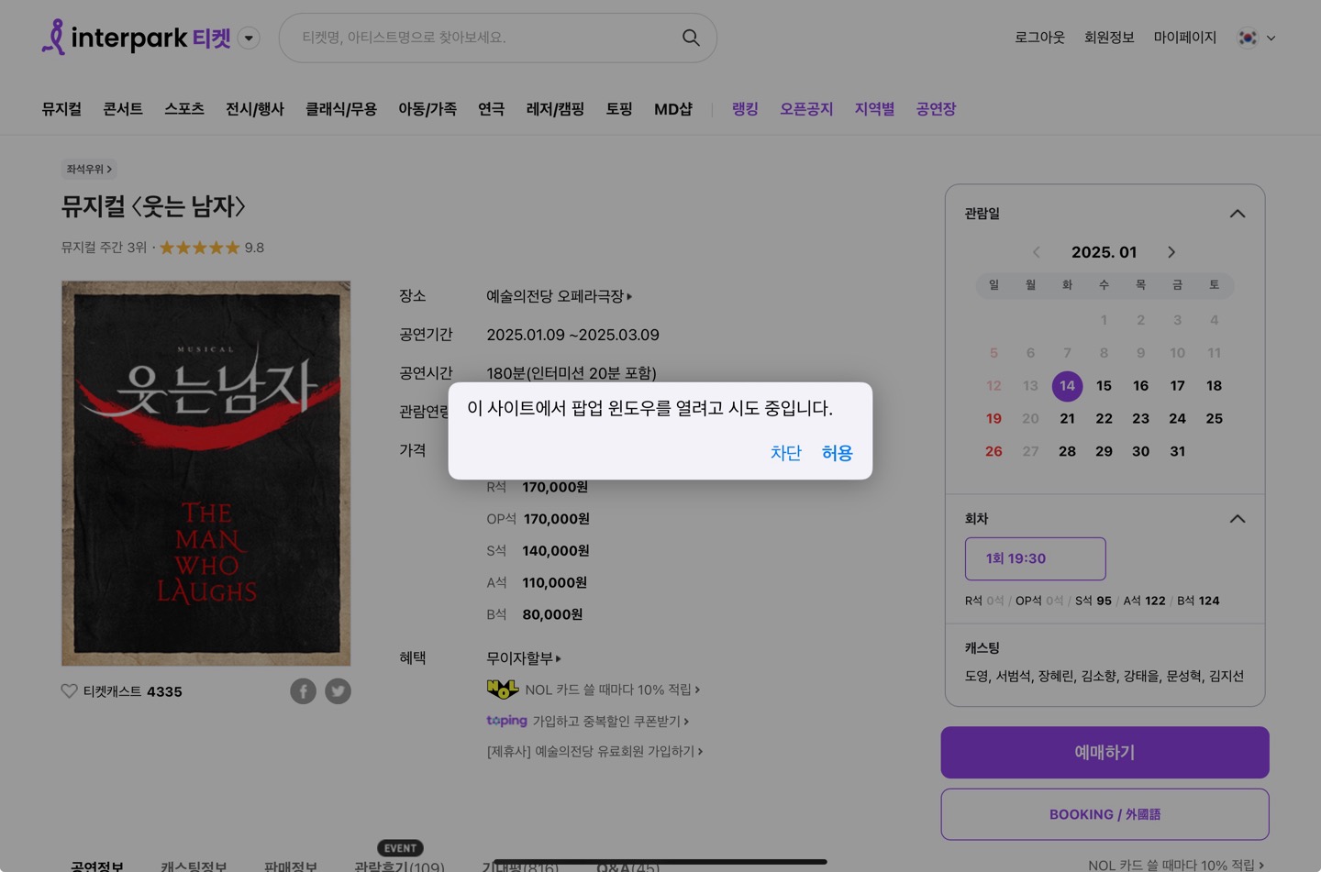Select 클래식/무용 category menu
This screenshot has width=1321, height=872.
[x=341, y=109]
